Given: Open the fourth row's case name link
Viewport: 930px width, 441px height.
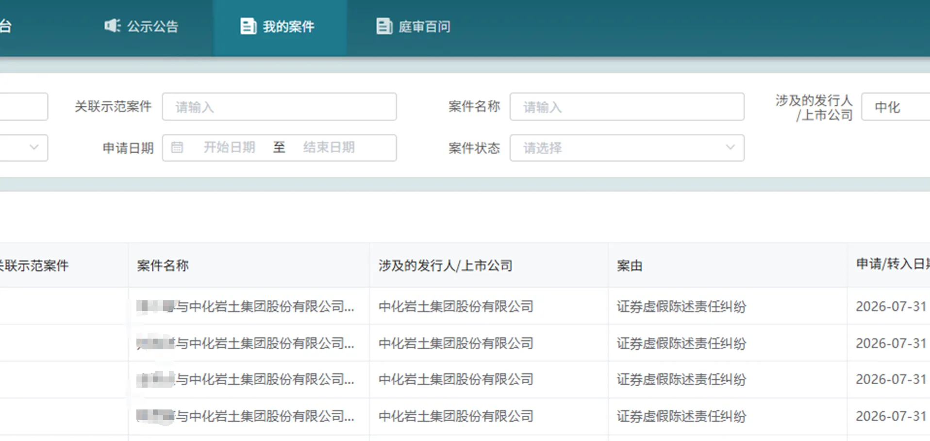Looking at the screenshot, I should click(x=245, y=416).
